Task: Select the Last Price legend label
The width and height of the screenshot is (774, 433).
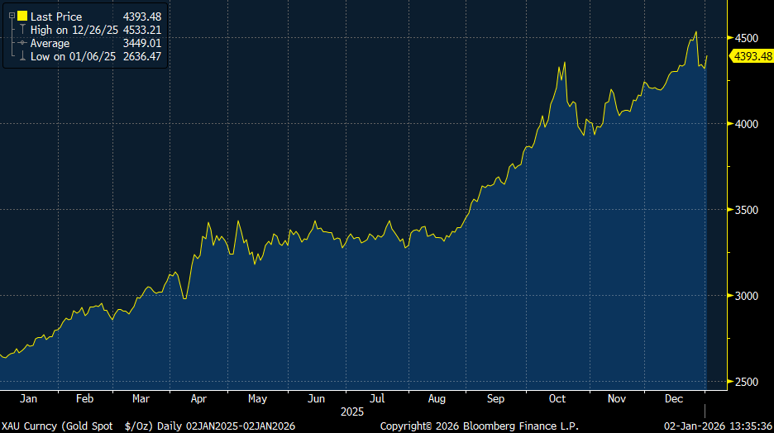Action: point(56,17)
